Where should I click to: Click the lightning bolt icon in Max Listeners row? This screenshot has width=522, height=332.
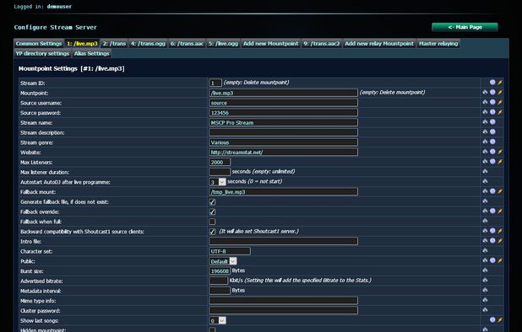pyautogui.click(x=500, y=162)
